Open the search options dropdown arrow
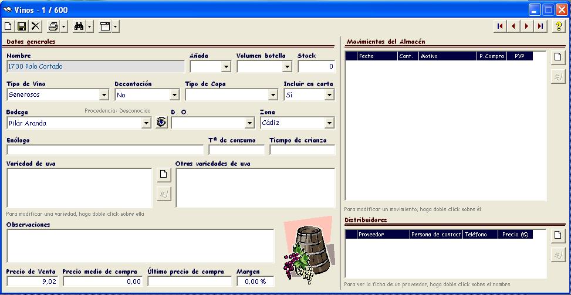 tap(89, 26)
